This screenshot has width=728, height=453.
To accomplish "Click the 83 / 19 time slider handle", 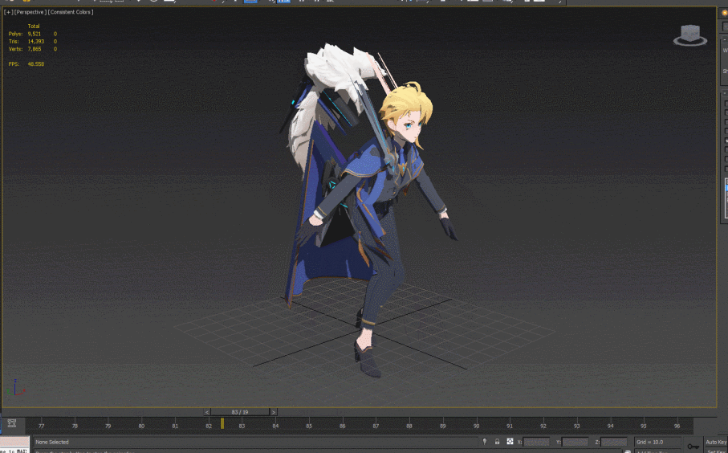I will point(240,412).
